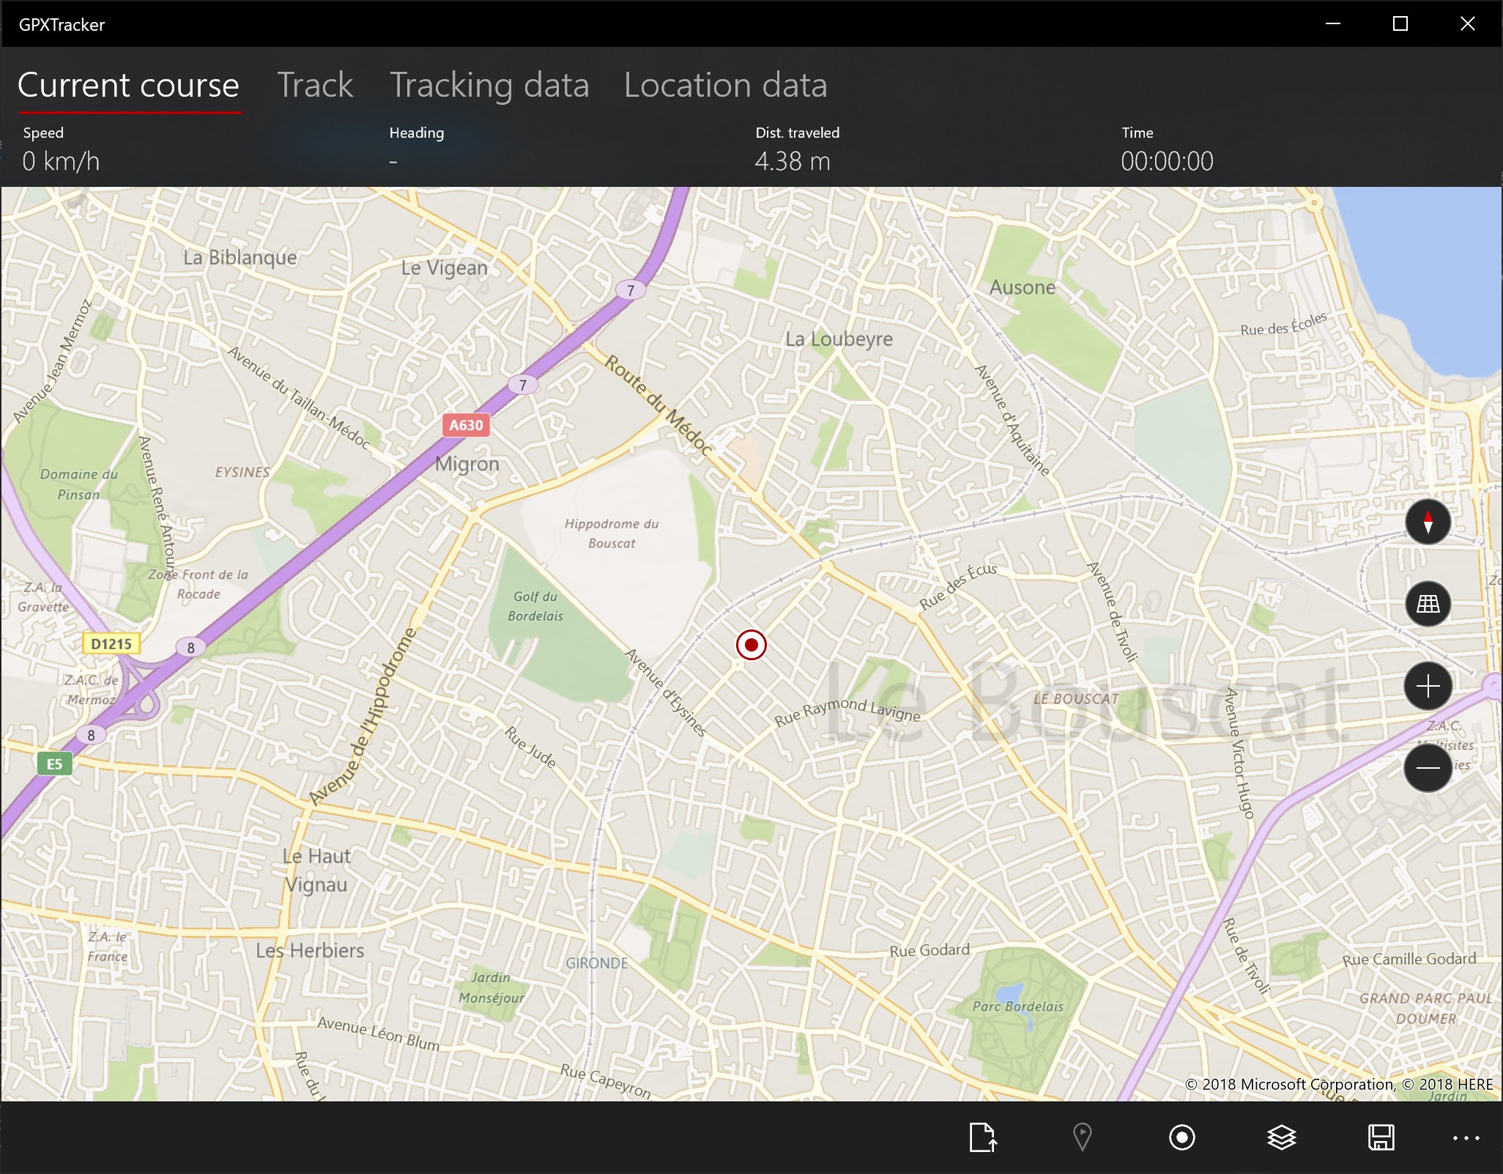The image size is (1503, 1174).
Task: Select the Current course tab
Action: 129,85
